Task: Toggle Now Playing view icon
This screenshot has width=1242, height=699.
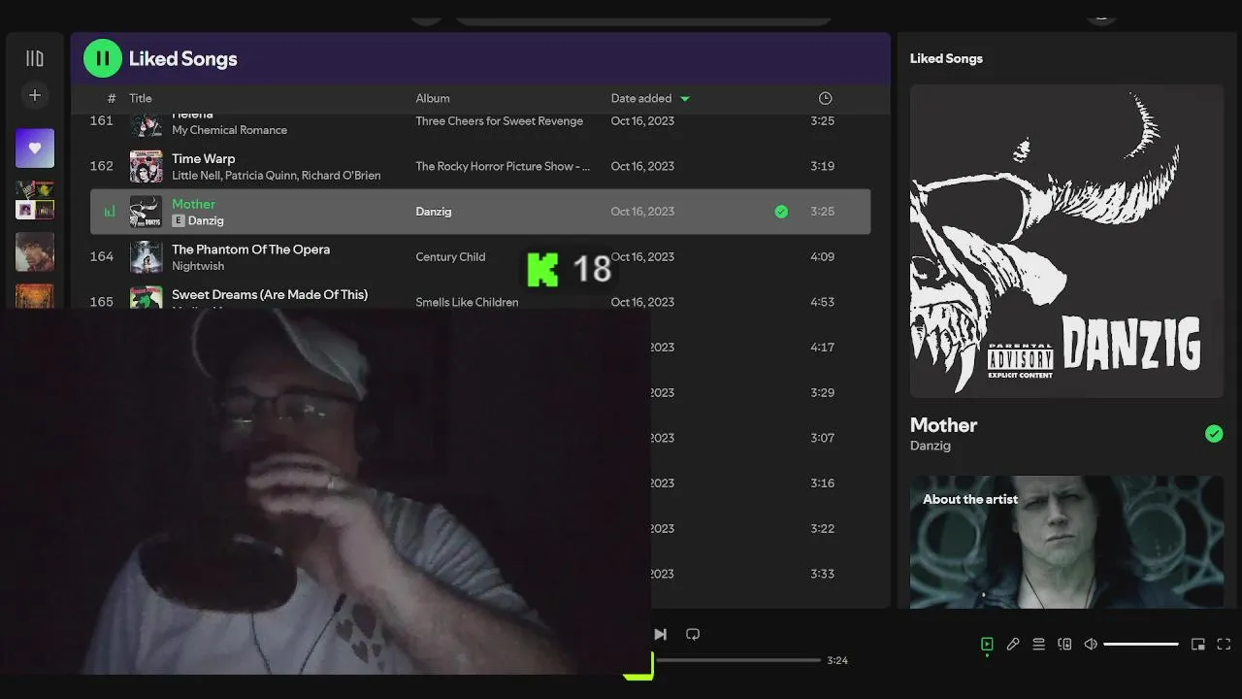Action: coord(987,644)
